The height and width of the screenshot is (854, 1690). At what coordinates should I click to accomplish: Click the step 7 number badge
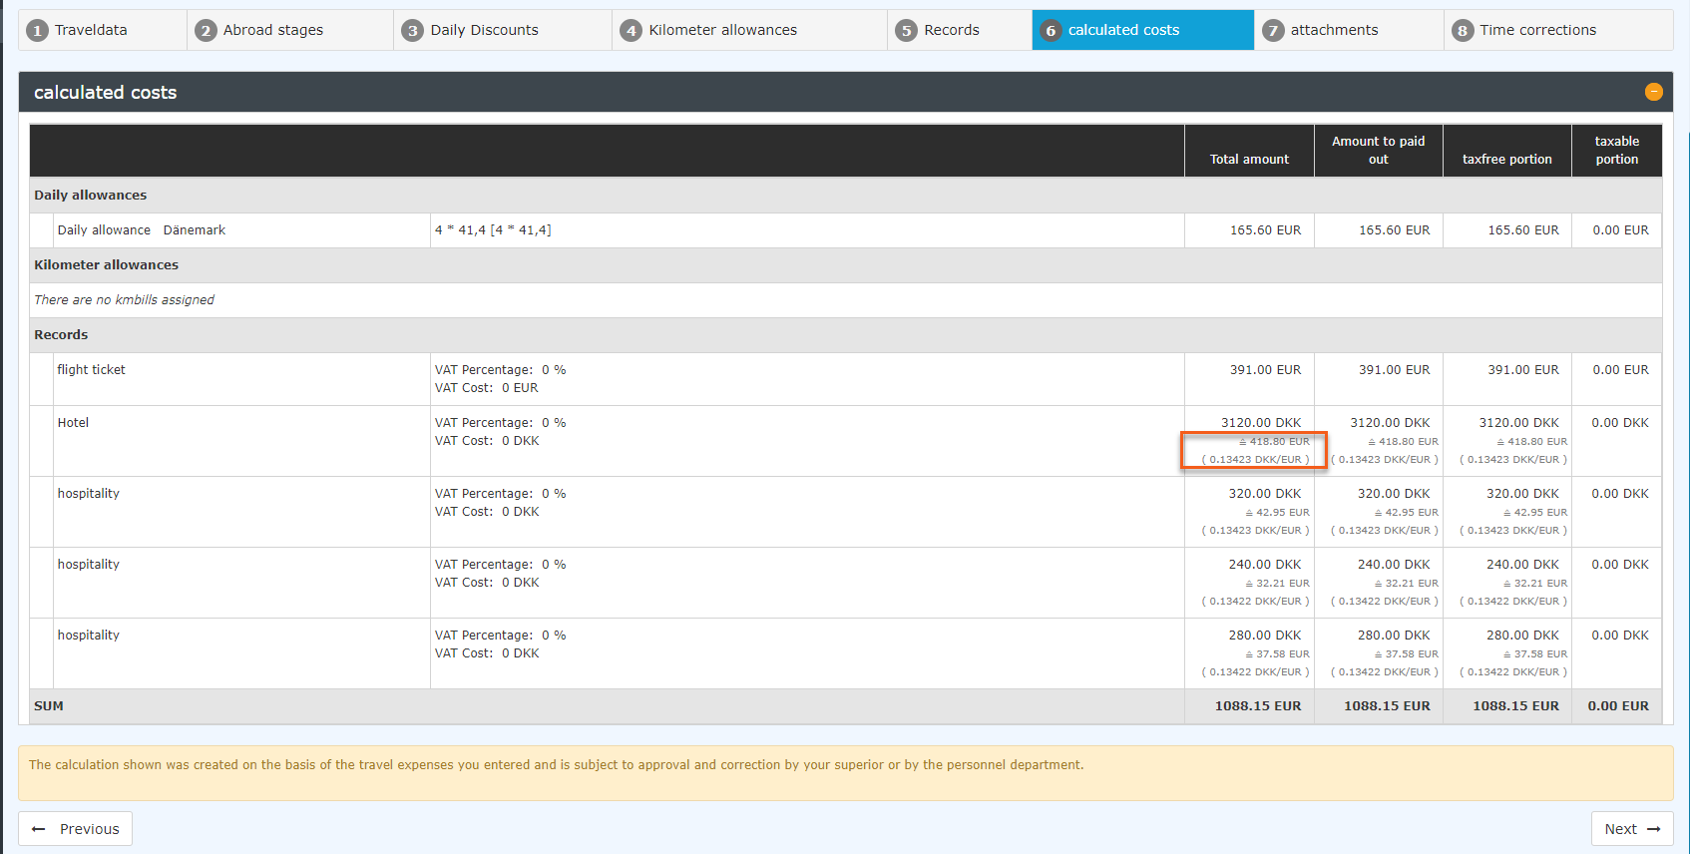coord(1273,31)
